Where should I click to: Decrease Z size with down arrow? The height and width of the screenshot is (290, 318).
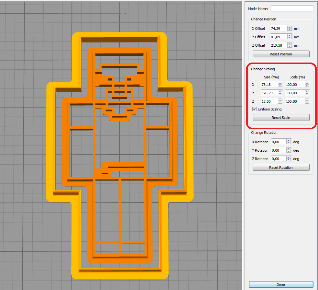(280, 103)
